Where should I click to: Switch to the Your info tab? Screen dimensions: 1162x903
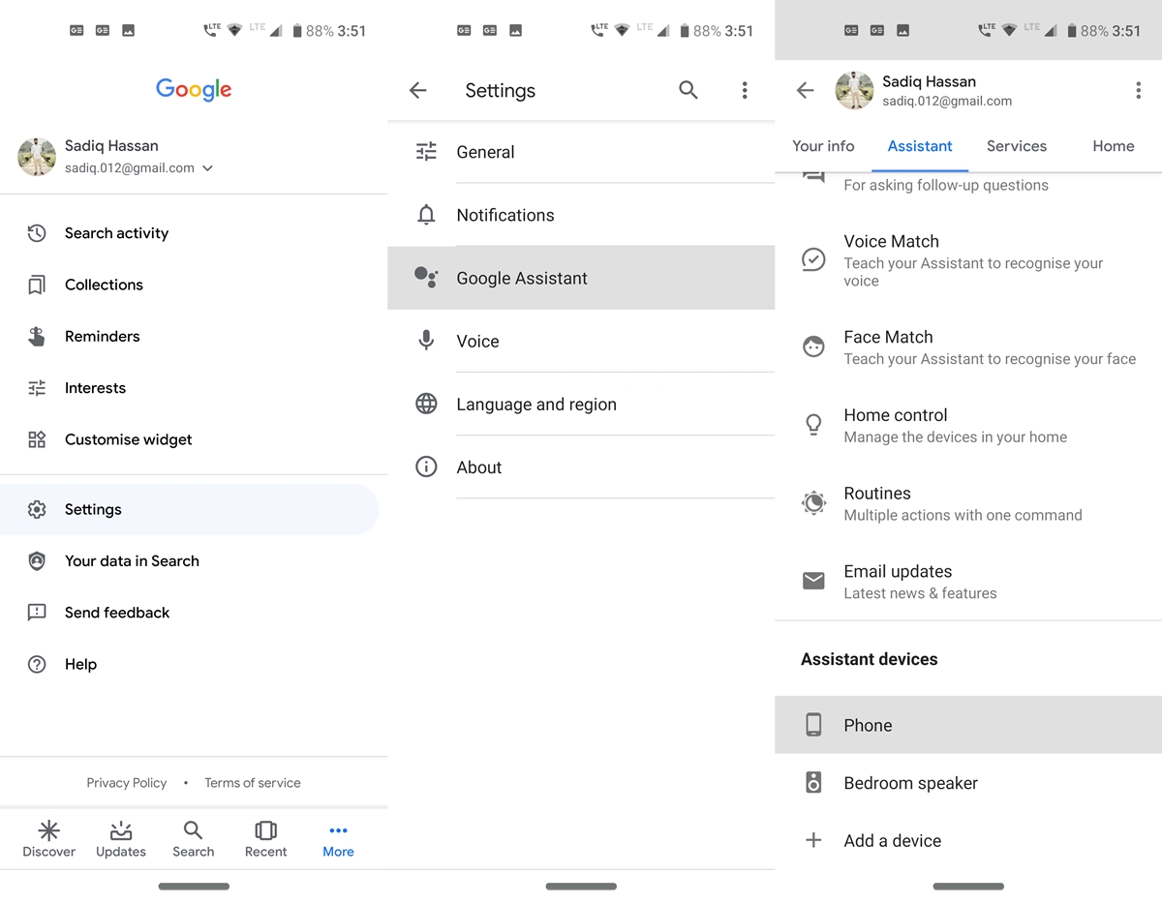click(823, 146)
